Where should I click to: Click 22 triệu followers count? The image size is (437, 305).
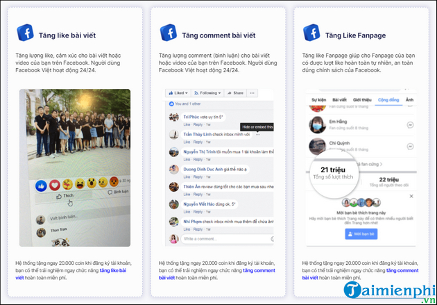(388, 179)
